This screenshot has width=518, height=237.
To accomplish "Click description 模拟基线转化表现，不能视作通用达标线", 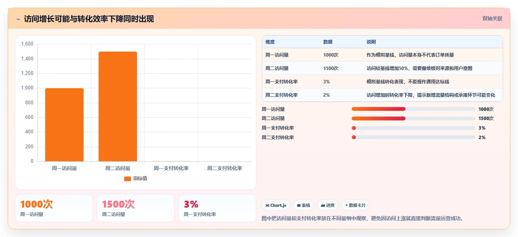I will [x=408, y=82].
